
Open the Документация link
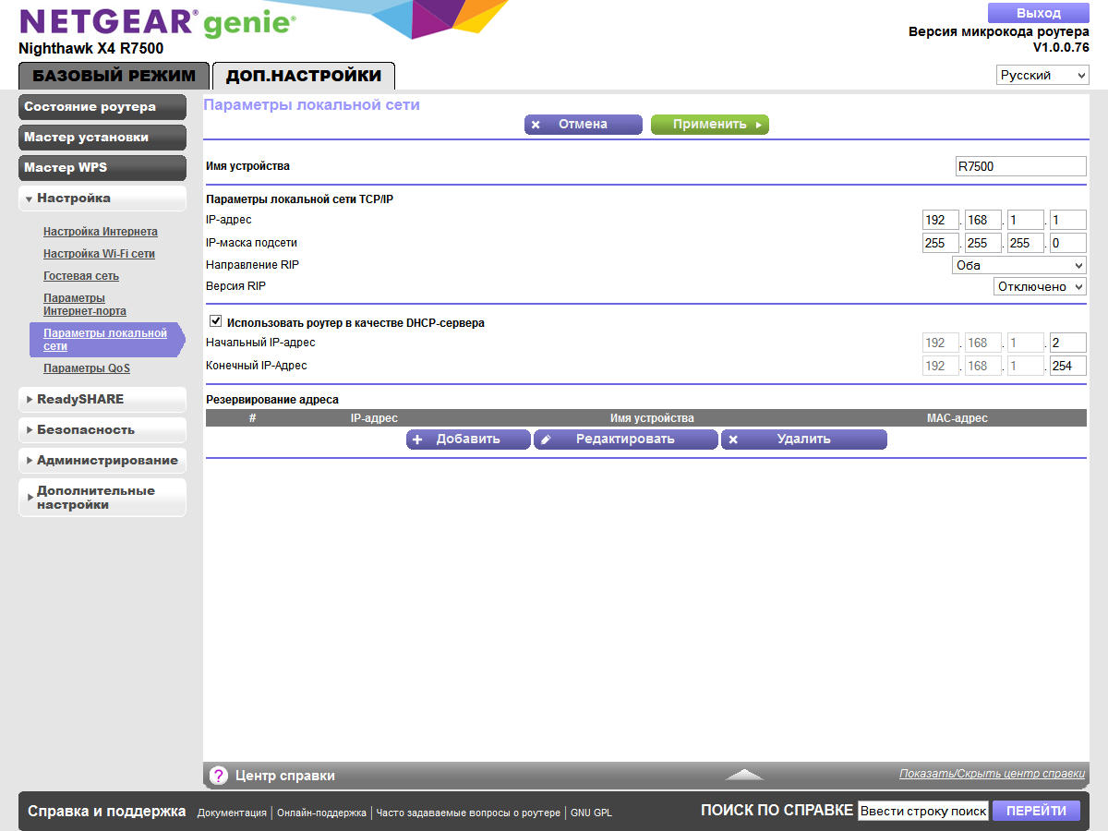coord(232,813)
